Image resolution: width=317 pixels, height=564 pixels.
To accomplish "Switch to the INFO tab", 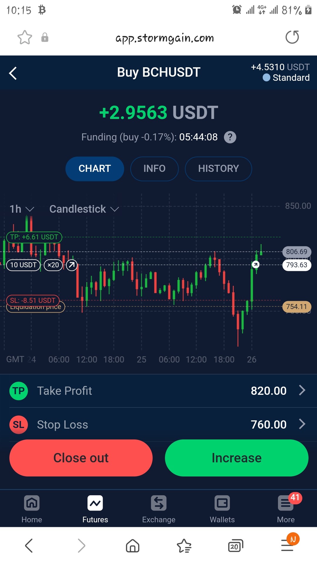I will (x=154, y=169).
